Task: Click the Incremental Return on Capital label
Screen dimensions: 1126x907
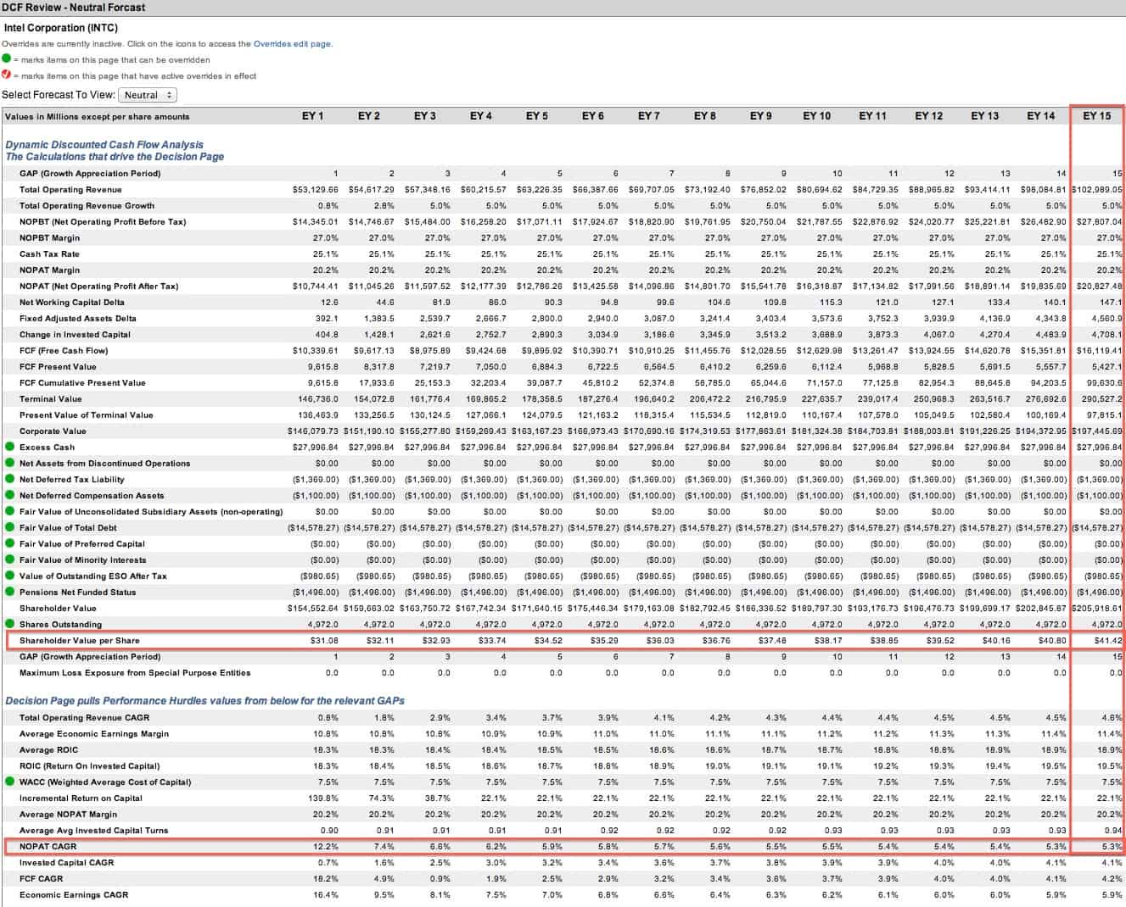Action: (x=81, y=798)
